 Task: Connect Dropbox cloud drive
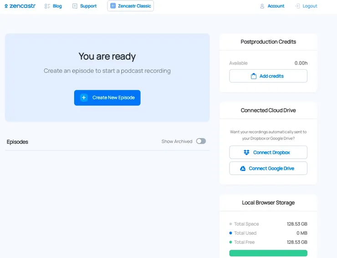point(268,152)
